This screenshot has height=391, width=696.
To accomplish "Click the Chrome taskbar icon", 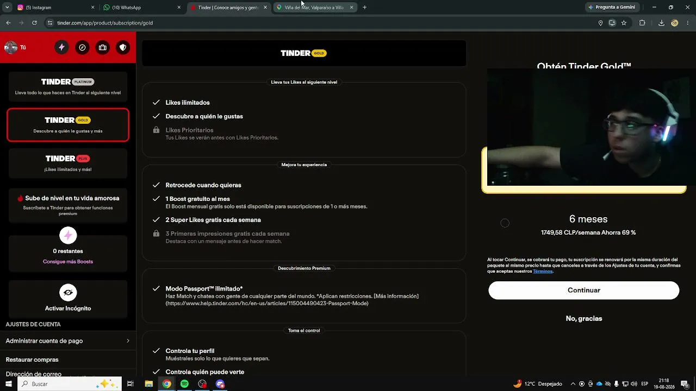I will click(166, 384).
